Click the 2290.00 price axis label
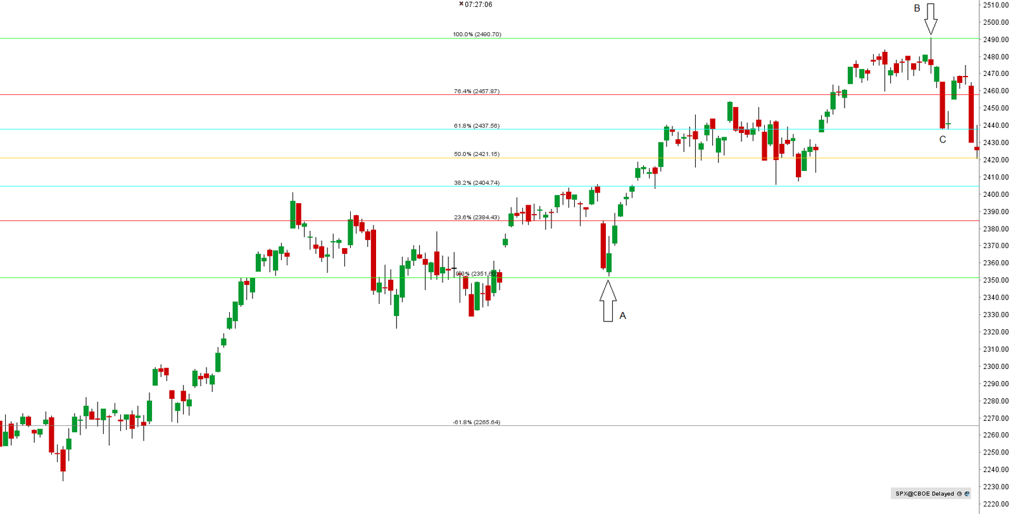The width and height of the screenshot is (1013, 514). pos(995,384)
